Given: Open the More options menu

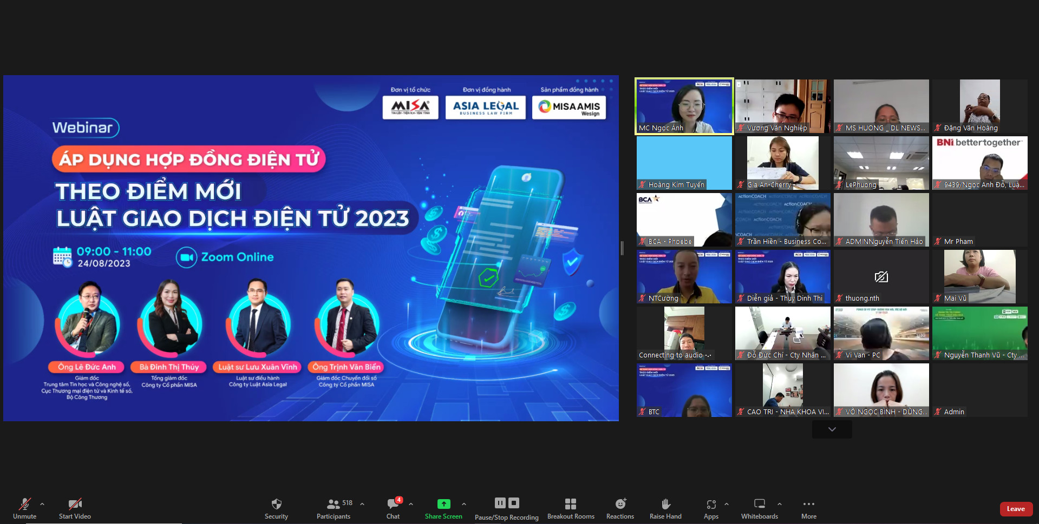Looking at the screenshot, I should tap(809, 508).
